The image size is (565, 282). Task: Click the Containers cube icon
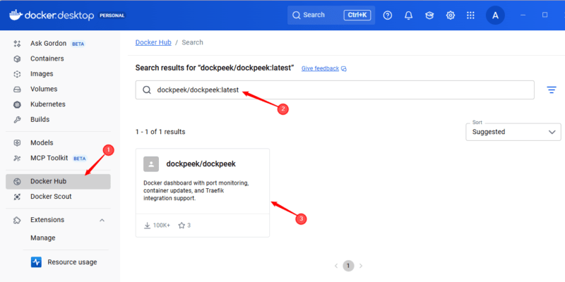pos(17,59)
